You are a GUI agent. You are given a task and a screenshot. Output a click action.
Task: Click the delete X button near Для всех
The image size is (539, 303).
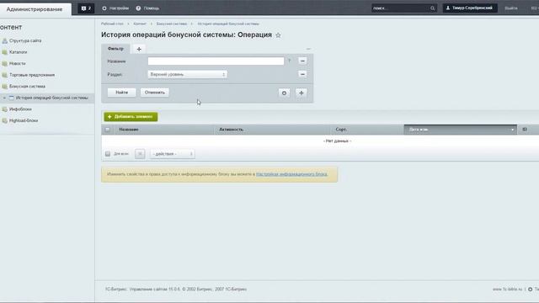(140, 154)
